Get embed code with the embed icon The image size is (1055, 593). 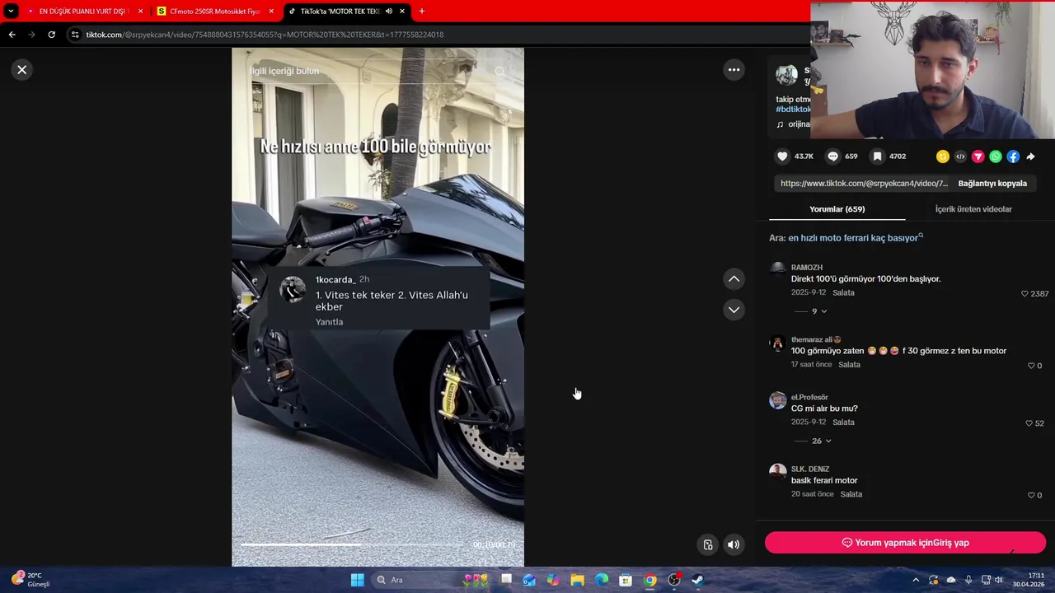pos(960,156)
